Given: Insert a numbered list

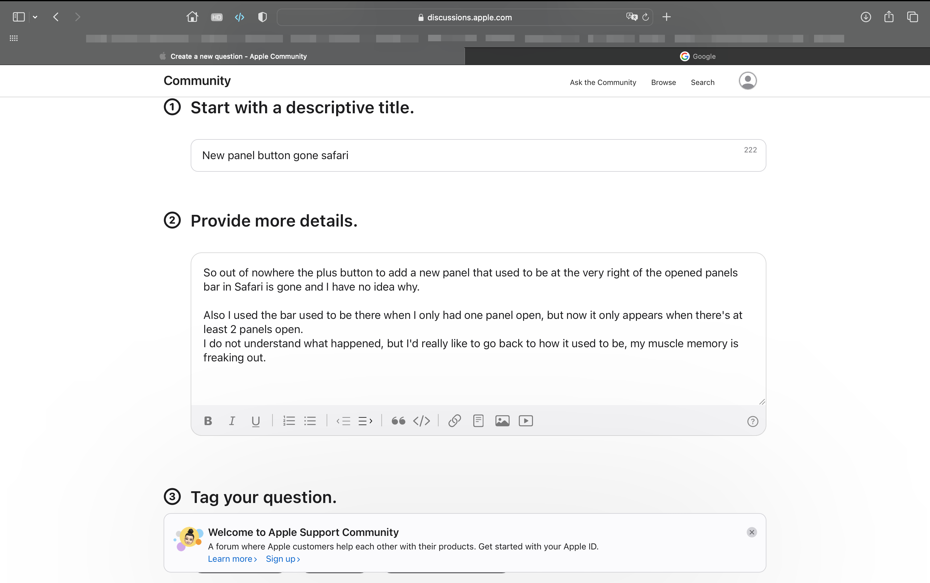Looking at the screenshot, I should 289,421.
